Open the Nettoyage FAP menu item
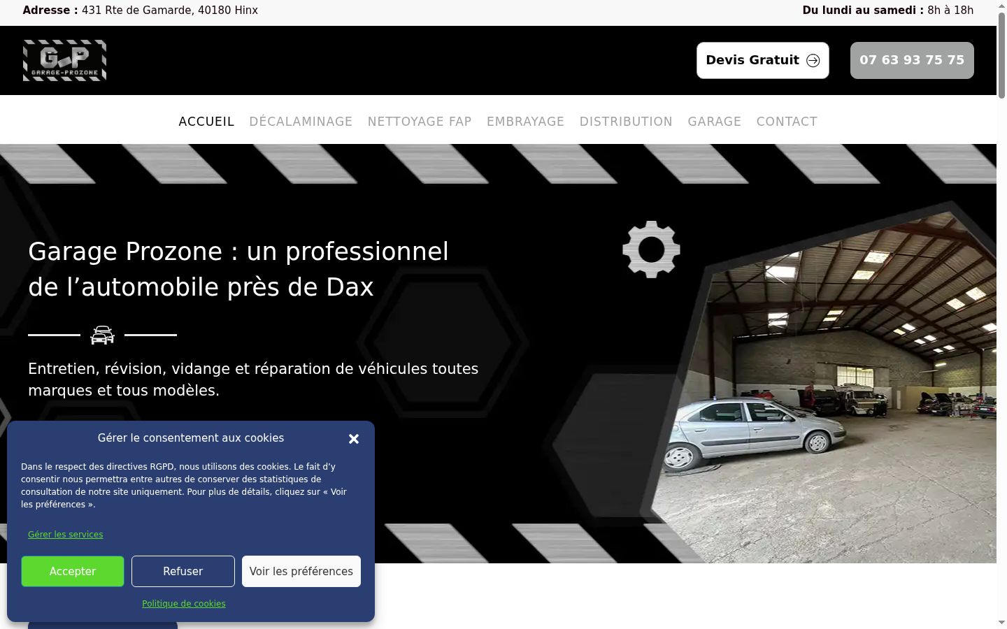Viewport: 1007px width, 629px height. click(420, 122)
